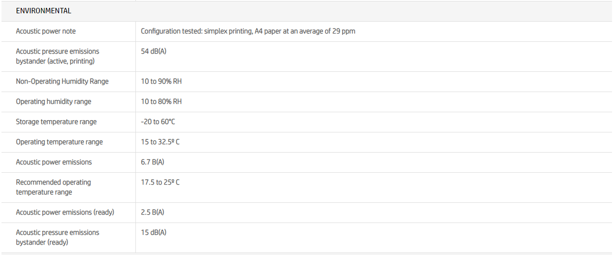Select the 15 to 32.5º C value
Screen dimensions: 614x255
coord(160,142)
